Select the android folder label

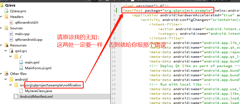point(21,79)
